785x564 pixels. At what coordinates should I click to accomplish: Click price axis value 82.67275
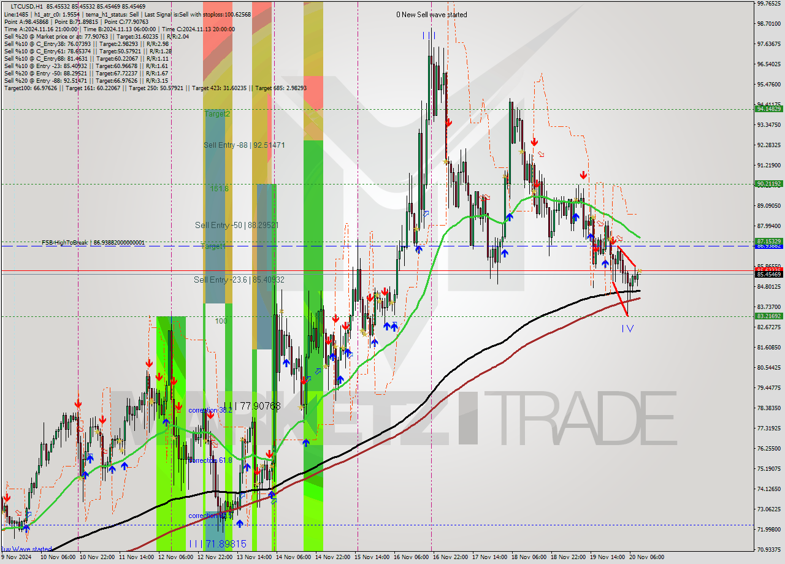(x=769, y=327)
